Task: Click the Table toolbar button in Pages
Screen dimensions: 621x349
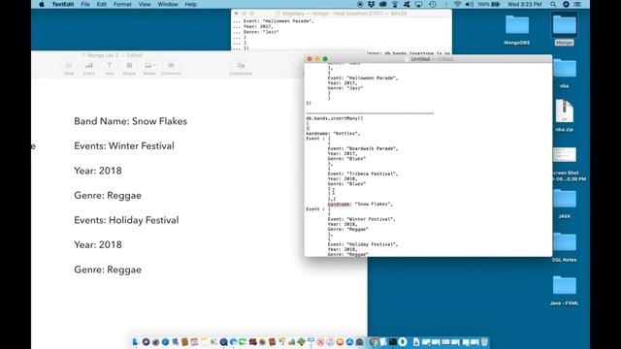Action: pos(69,68)
